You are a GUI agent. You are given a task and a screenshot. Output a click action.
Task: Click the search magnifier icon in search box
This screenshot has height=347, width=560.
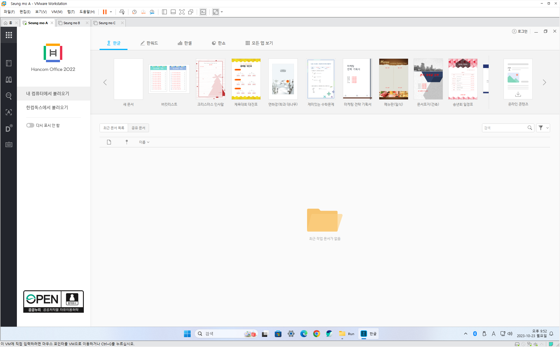point(529,128)
